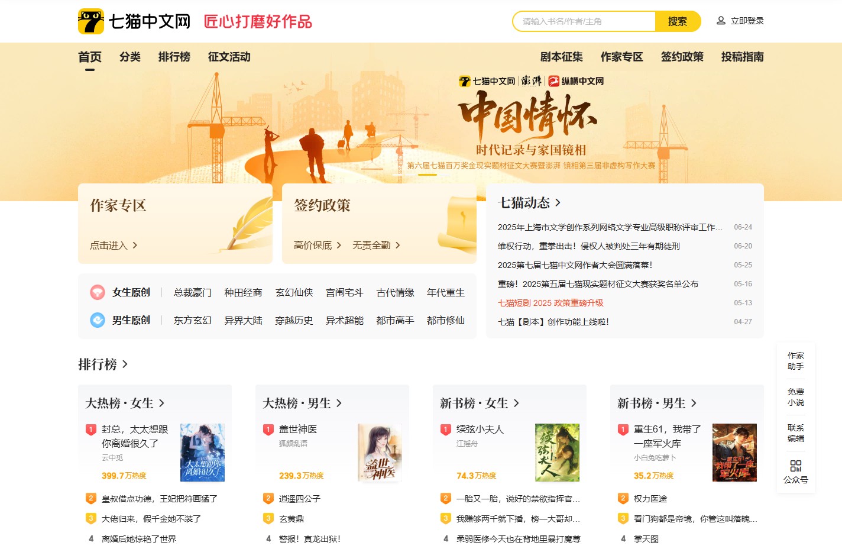Open news 七猫【剧本】创作功能上线啦
The height and width of the screenshot is (552, 842).
[x=553, y=322]
